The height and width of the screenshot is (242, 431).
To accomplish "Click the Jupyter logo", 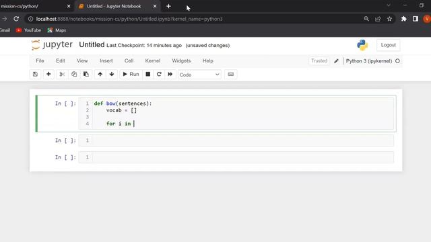I will coord(52,45).
